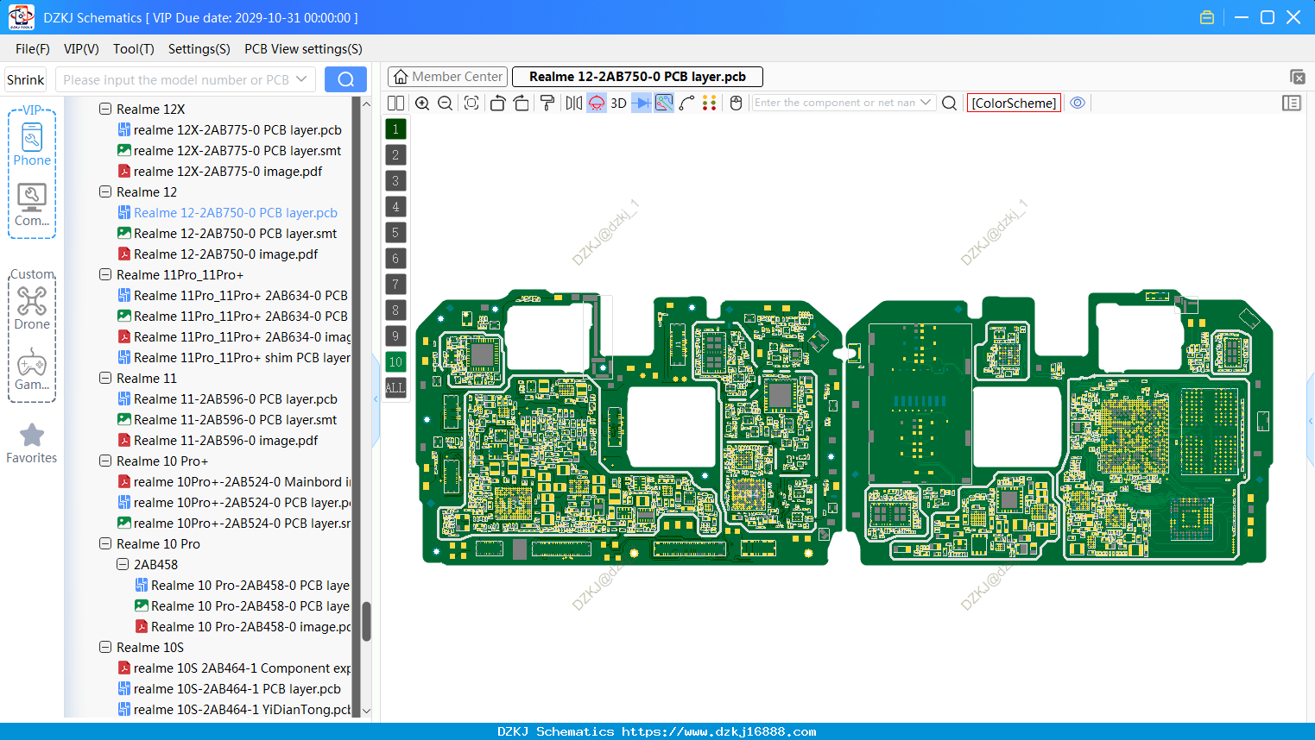
Task: Open the Tool(T) menu
Action: coord(134,49)
